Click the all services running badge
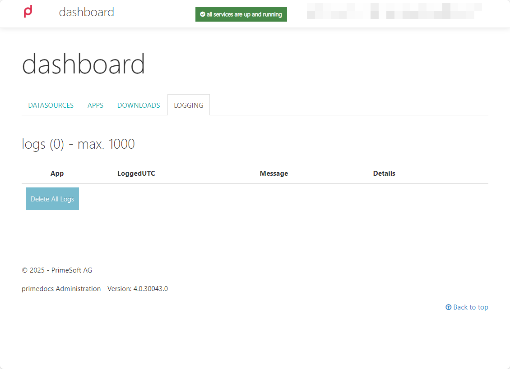This screenshot has width=510, height=369. 241,14
